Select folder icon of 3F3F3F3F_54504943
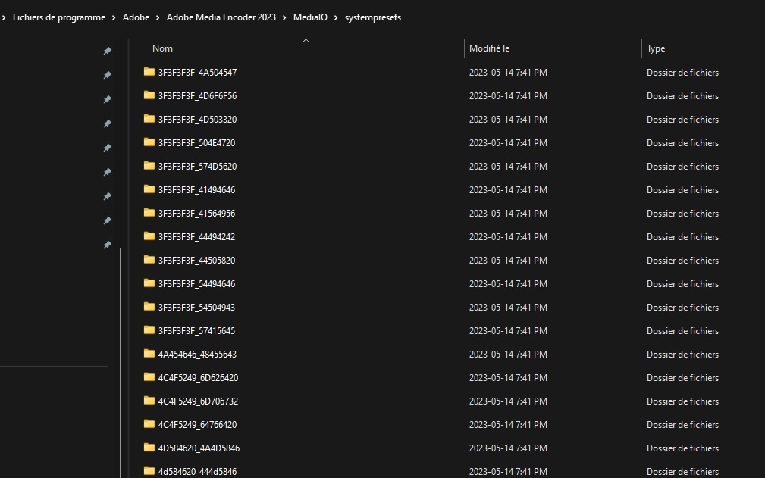 149,307
